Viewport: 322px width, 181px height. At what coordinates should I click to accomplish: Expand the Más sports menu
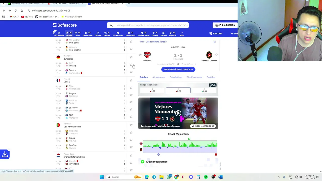pyautogui.click(x=182, y=34)
